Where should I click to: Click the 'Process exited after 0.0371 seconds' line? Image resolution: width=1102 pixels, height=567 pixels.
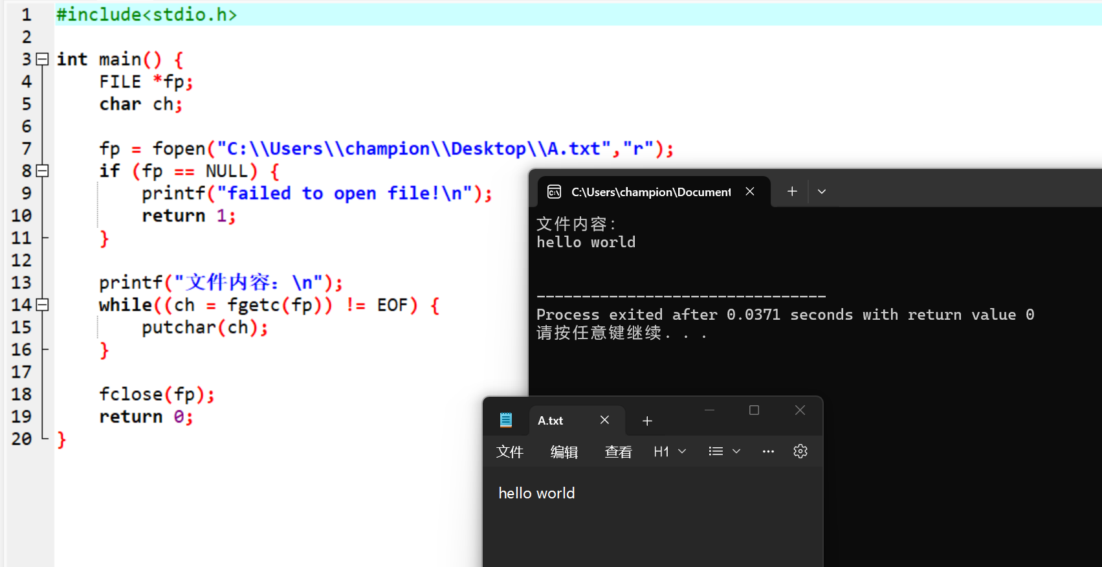[x=785, y=315]
